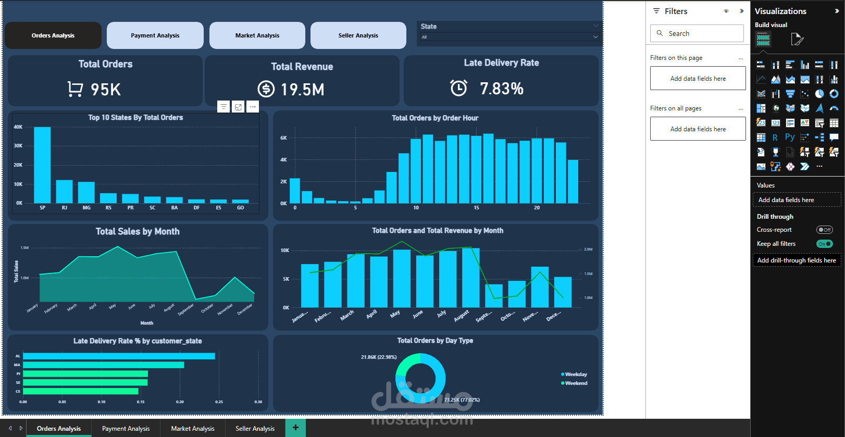Screen dimensions: 845x437
Task: Switch to Seller Analysis page tab
Action: click(255, 428)
